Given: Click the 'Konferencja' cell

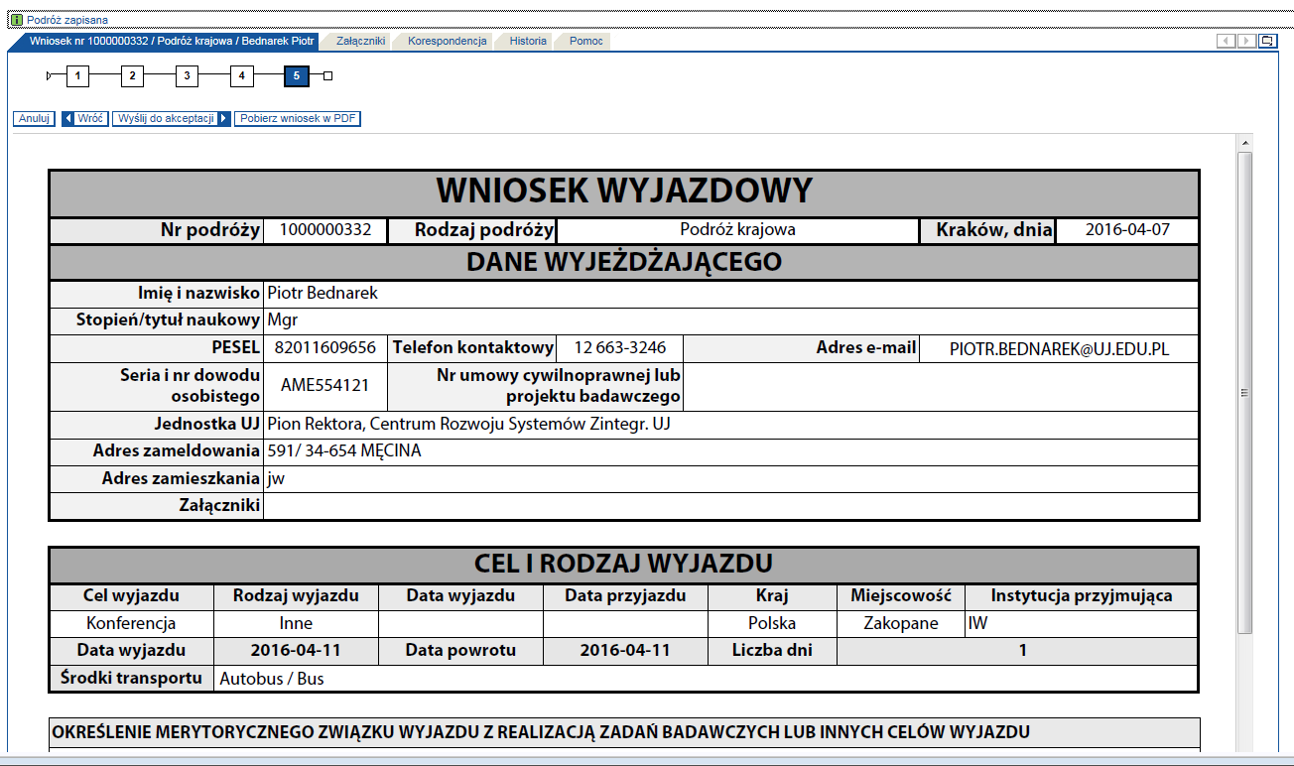Looking at the screenshot, I should tap(131, 624).
